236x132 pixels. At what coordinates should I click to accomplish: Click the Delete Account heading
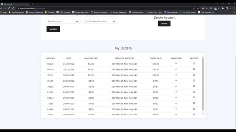pyautogui.click(x=165, y=18)
